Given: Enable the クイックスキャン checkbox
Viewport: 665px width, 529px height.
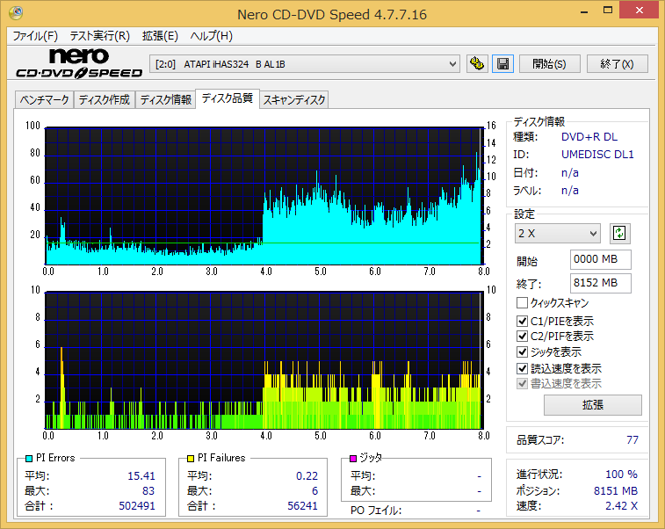Looking at the screenshot, I should [522, 303].
